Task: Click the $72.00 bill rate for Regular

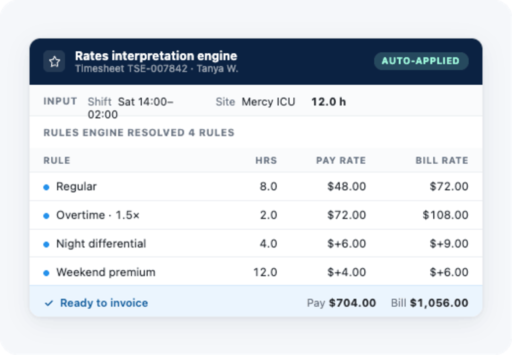Action: click(449, 186)
